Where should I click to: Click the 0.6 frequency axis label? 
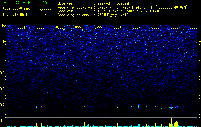point(2,121)
